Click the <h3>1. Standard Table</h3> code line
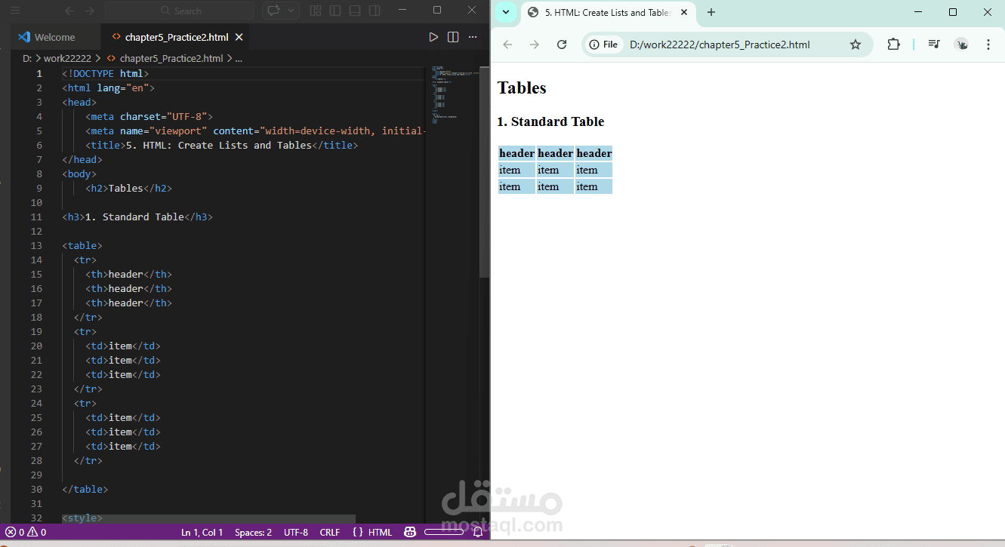 (x=137, y=217)
